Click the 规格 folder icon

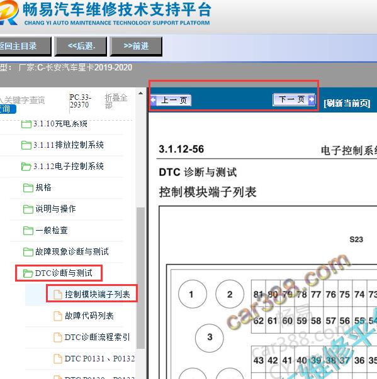click(x=28, y=187)
